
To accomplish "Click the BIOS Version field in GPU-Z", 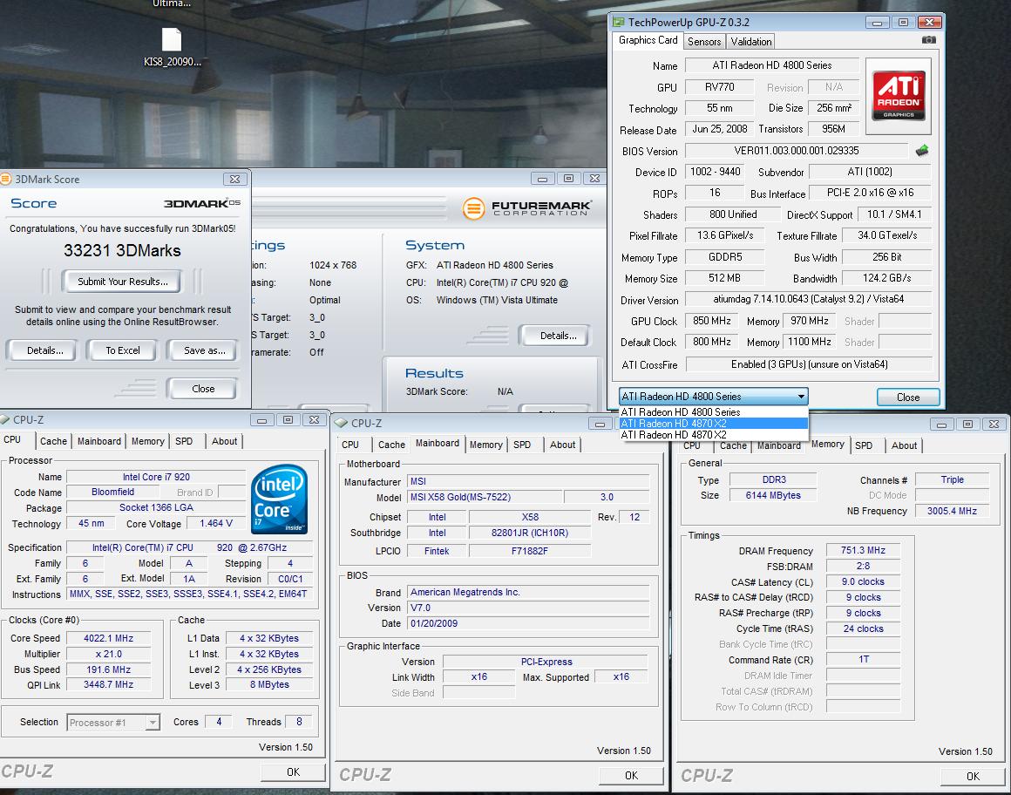I will [797, 151].
